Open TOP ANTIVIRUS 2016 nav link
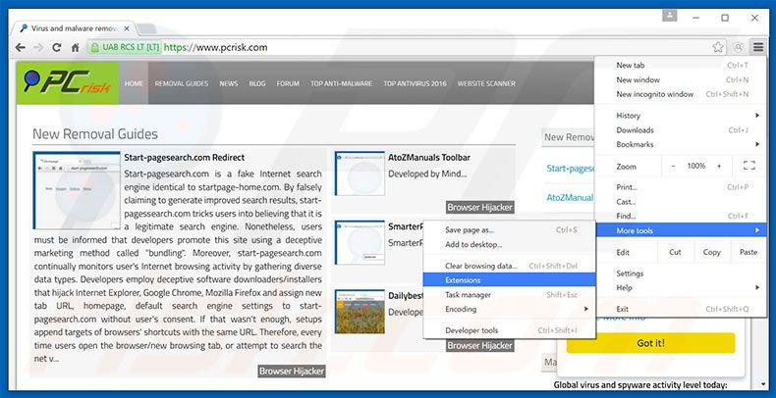This screenshot has width=776, height=398. tap(415, 83)
